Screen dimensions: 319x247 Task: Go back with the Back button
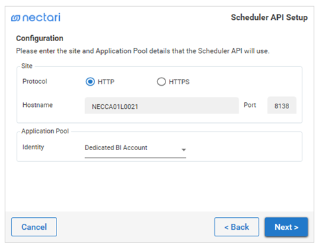pyautogui.click(x=237, y=227)
